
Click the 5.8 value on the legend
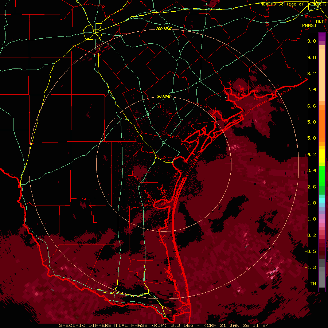[x=312, y=122]
